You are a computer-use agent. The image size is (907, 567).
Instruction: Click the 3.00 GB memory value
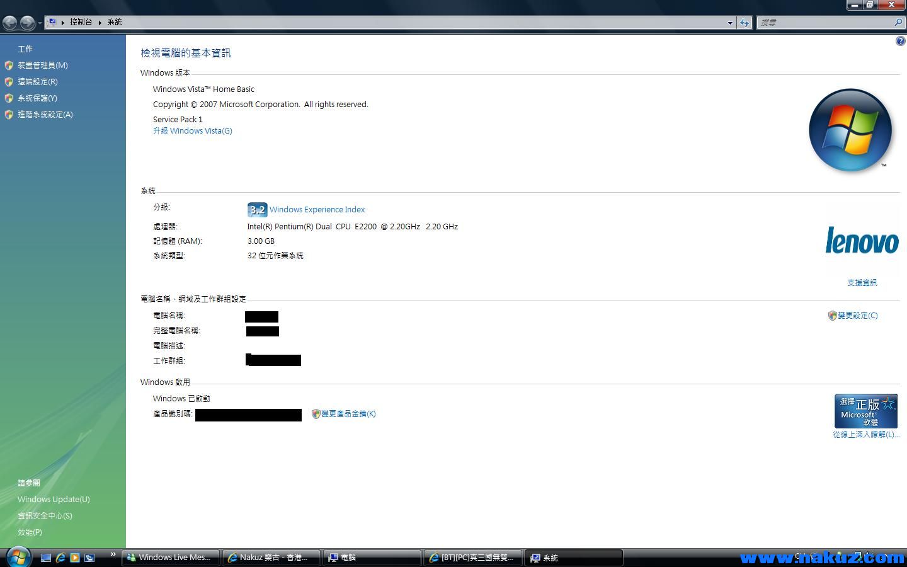click(x=261, y=241)
